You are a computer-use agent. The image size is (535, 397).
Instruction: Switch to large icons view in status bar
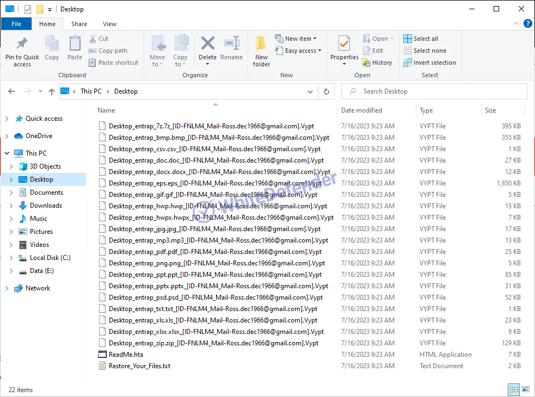click(526, 389)
